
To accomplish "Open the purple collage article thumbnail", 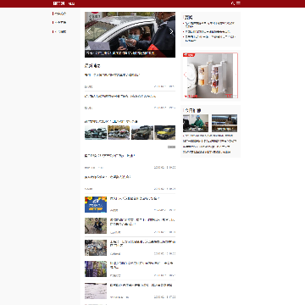I will point(96,269).
